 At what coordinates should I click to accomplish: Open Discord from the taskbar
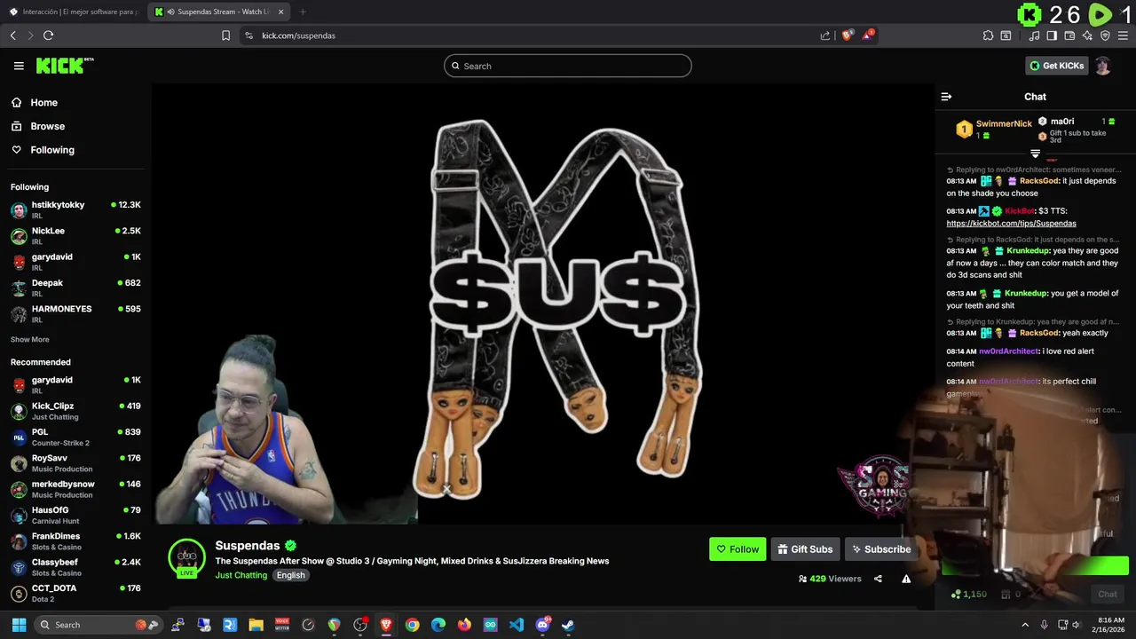pos(542,625)
